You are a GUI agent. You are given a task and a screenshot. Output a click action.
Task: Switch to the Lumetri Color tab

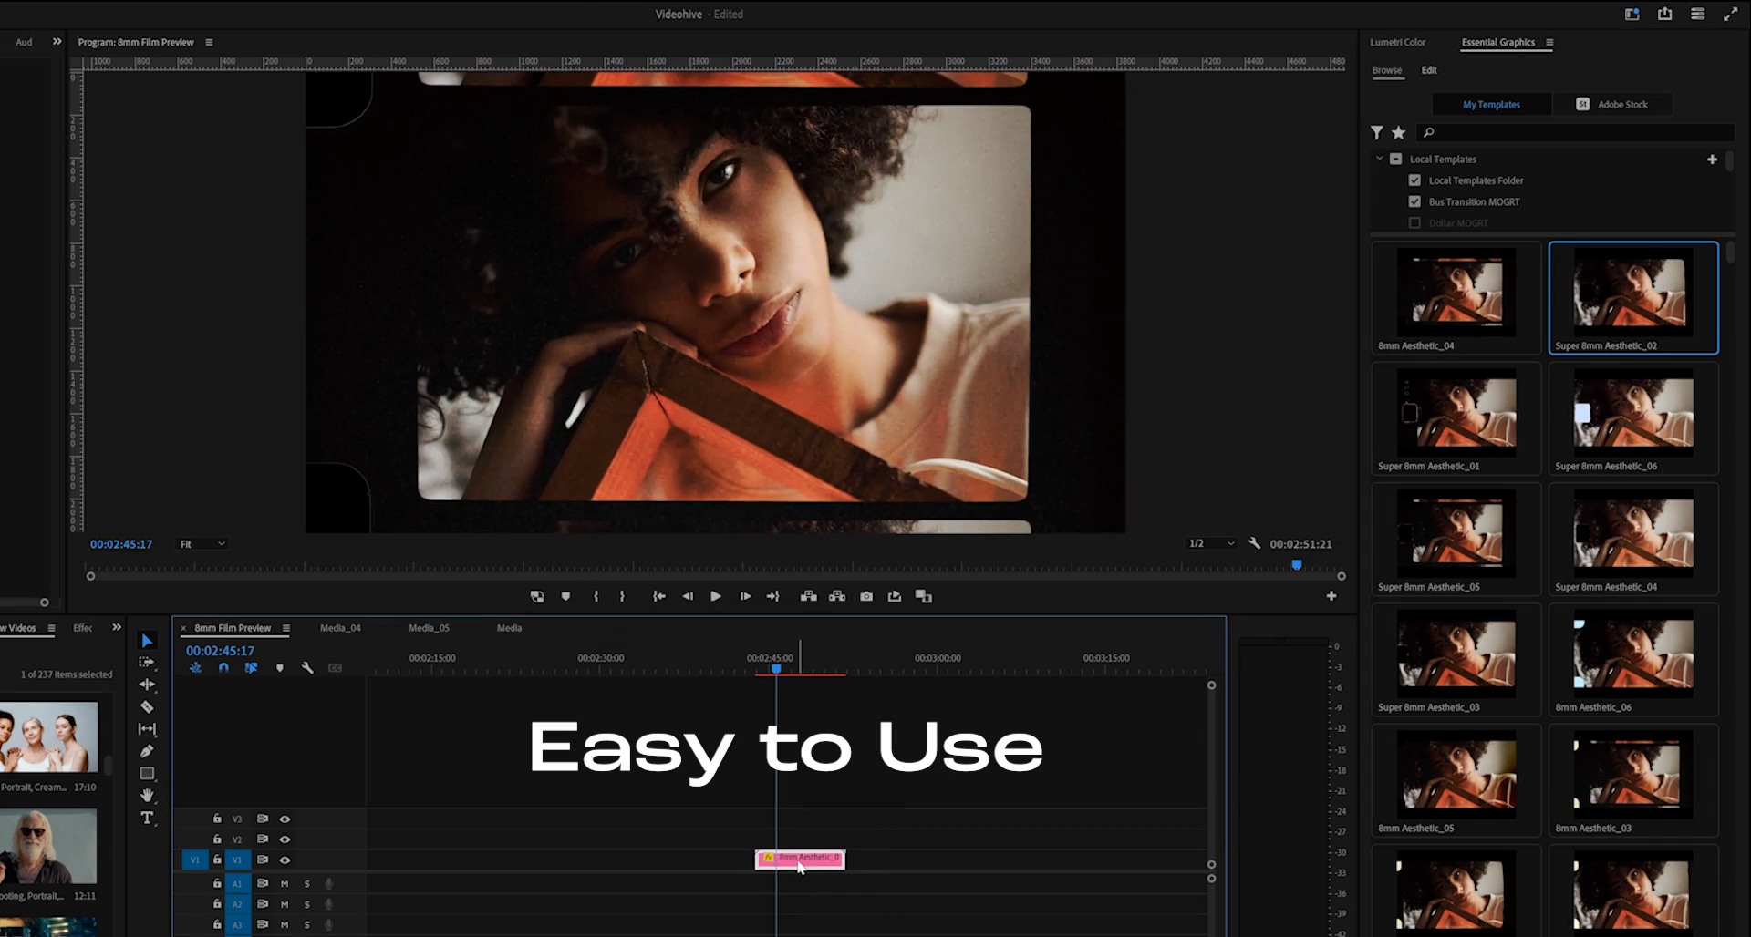click(x=1397, y=42)
